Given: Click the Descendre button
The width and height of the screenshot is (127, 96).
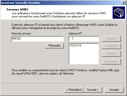Looking at the screenshot, I should (111, 61).
